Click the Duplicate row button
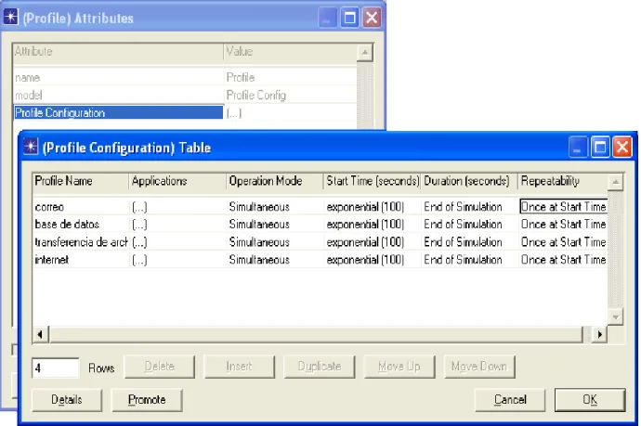The height and width of the screenshot is (426, 641). [x=320, y=367]
